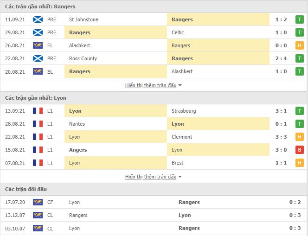This screenshot has width=308, height=236.
Task: Click score 0 : 2 in head-to-head 17.07.20
Action: (x=295, y=202)
